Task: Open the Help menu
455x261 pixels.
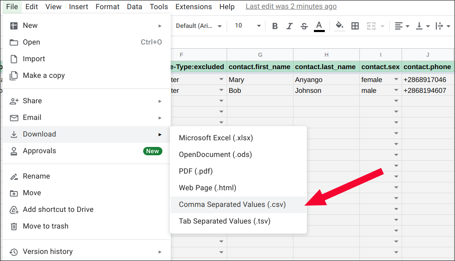Action: 227,7
